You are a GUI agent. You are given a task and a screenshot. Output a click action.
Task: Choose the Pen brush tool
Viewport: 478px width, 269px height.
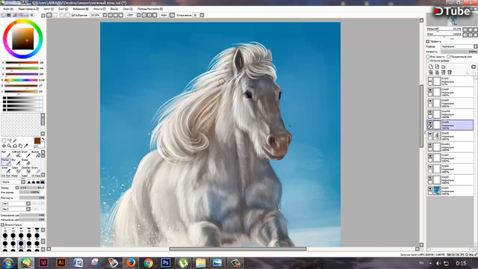[6, 154]
